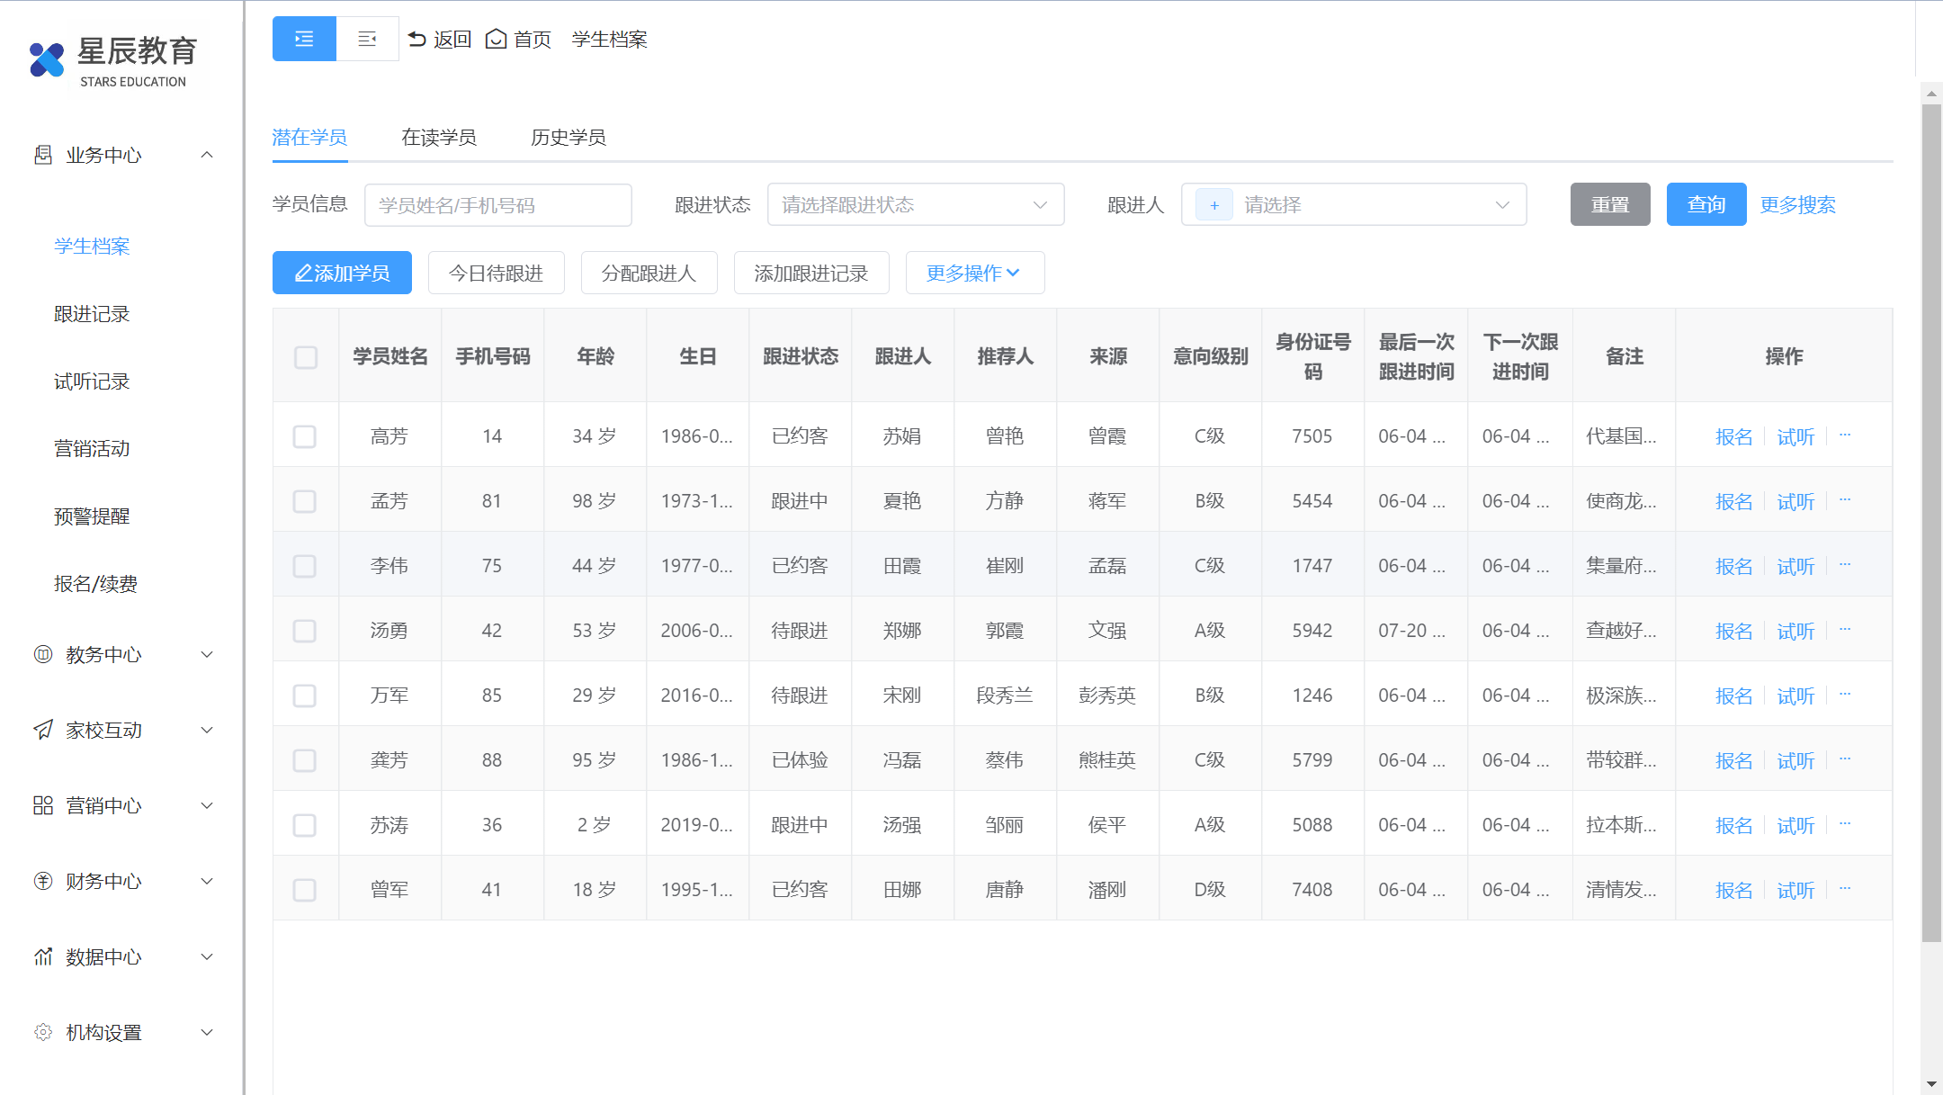Open more actions ellipsis for 高芳
This screenshot has height=1095, width=1943.
click(1845, 435)
